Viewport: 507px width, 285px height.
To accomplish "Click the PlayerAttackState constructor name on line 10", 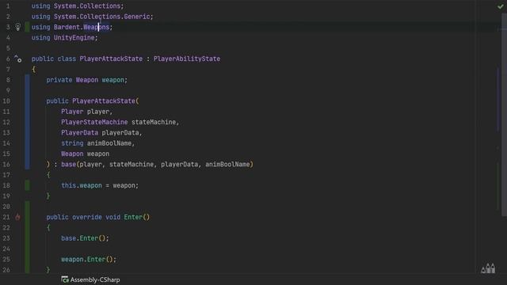I will pos(104,101).
